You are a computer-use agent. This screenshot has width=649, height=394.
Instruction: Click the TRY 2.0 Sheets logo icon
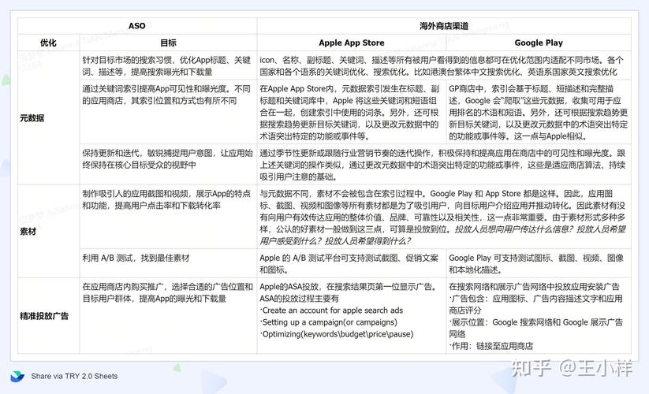17,376
